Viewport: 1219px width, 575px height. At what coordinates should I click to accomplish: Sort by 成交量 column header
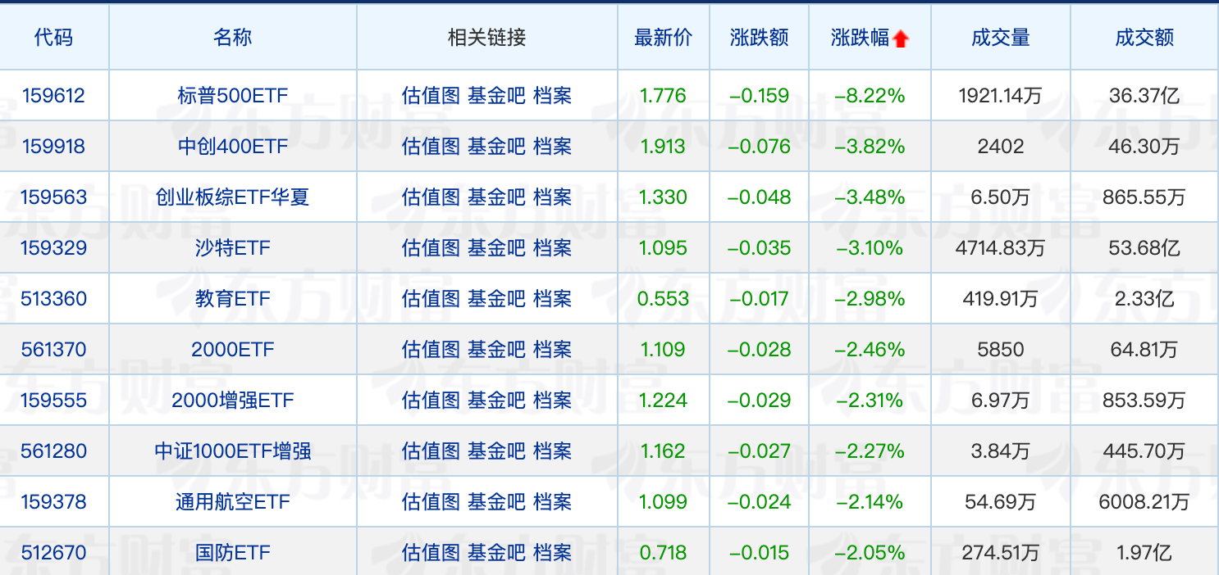pos(1000,38)
